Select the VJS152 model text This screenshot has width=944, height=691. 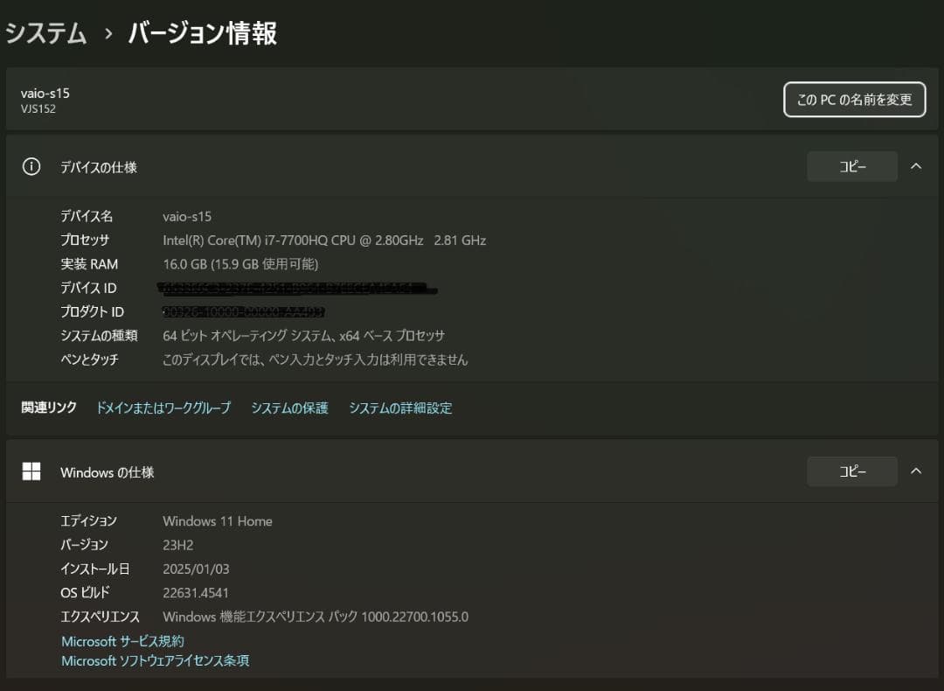38,109
